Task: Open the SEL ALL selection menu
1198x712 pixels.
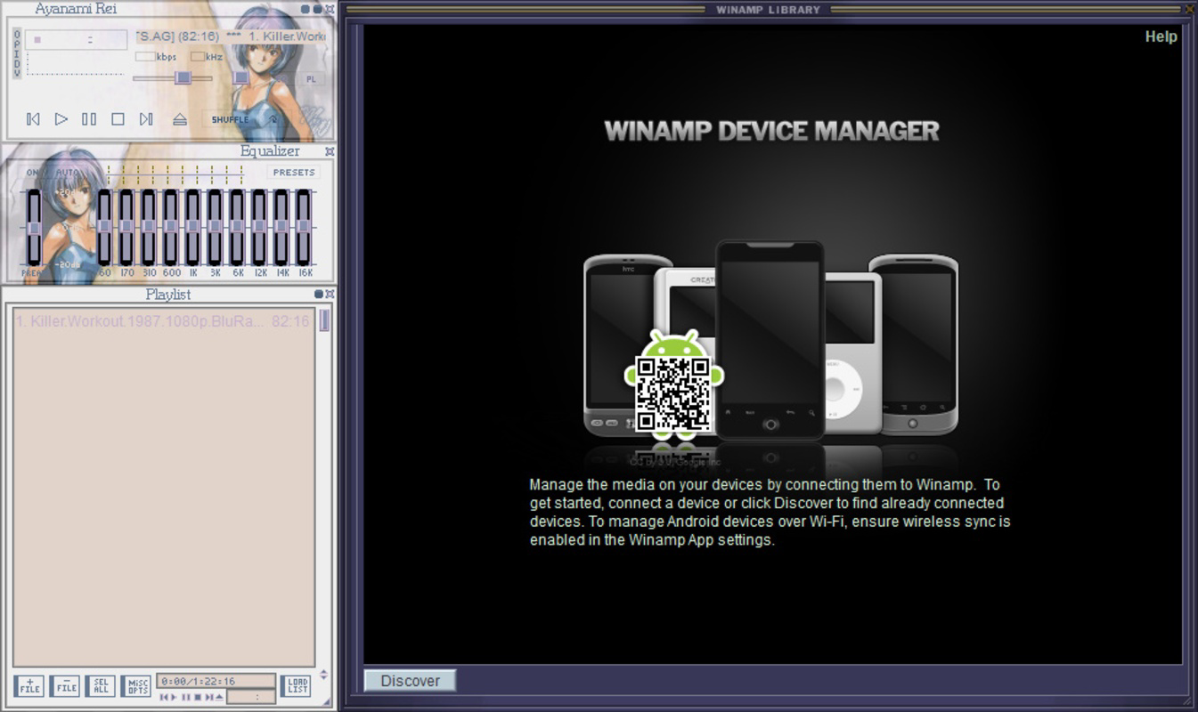Action: coord(101,686)
